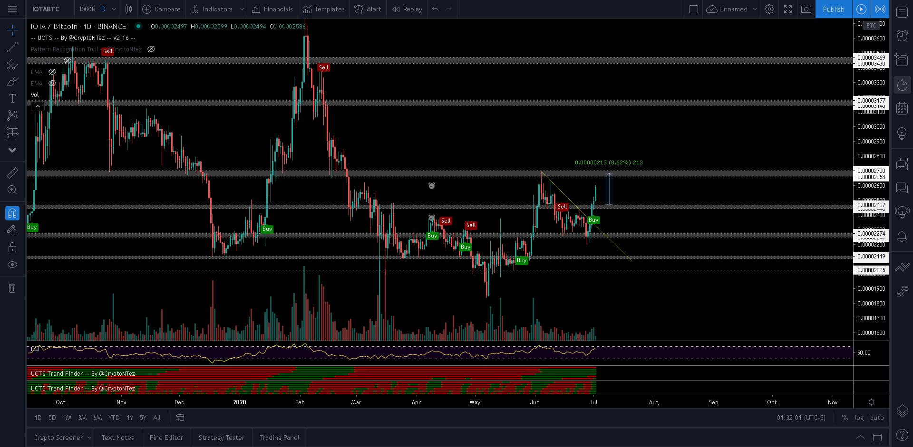Select the Text annotation tool

(x=12, y=98)
